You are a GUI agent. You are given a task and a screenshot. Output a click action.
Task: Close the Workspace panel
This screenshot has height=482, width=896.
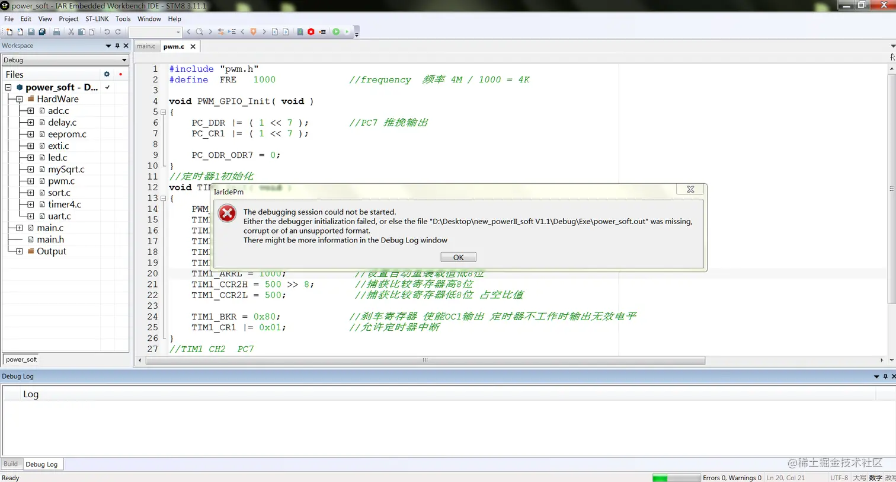pyautogui.click(x=126, y=46)
